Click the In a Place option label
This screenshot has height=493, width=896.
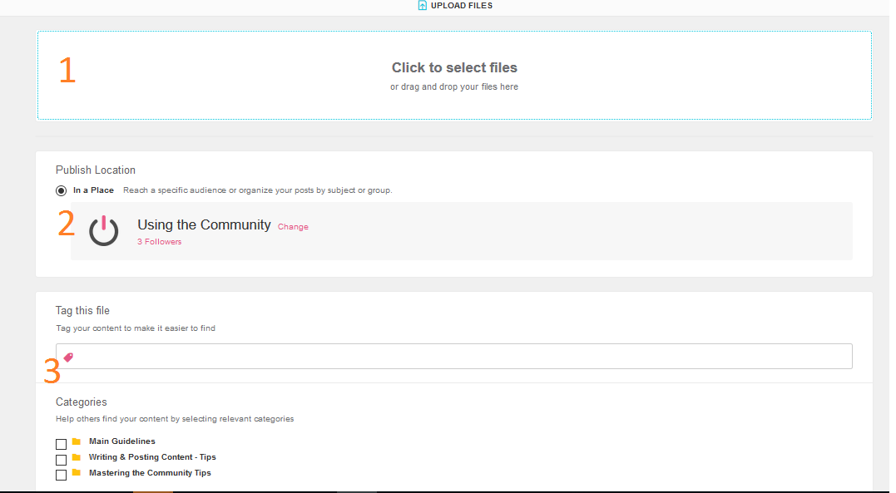click(x=94, y=190)
